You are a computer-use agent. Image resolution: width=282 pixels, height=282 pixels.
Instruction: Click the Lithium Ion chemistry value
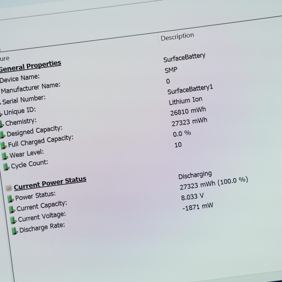(185, 101)
